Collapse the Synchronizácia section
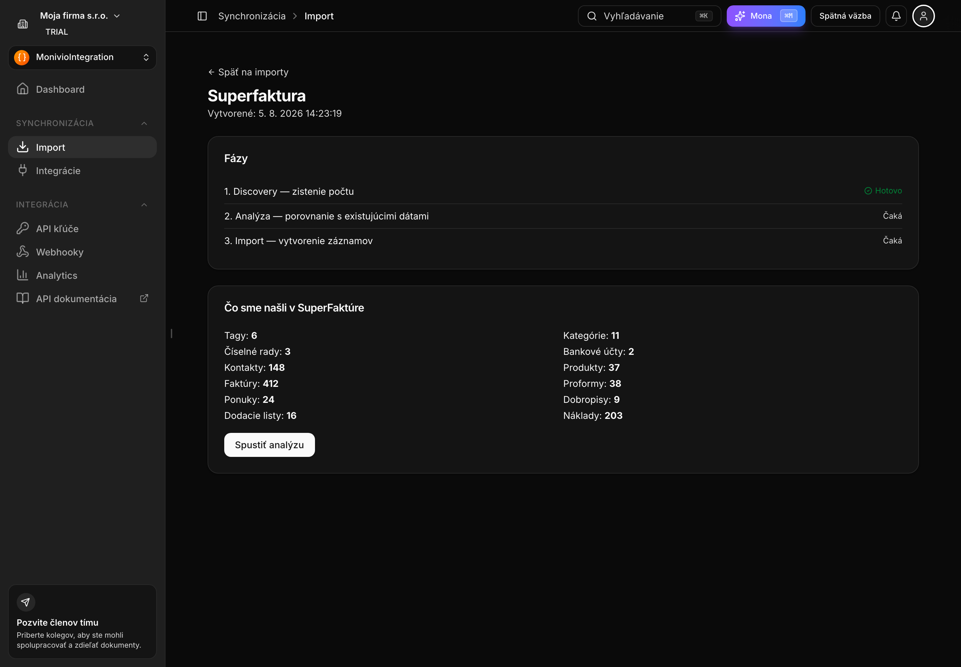The height and width of the screenshot is (667, 961). pos(82,123)
